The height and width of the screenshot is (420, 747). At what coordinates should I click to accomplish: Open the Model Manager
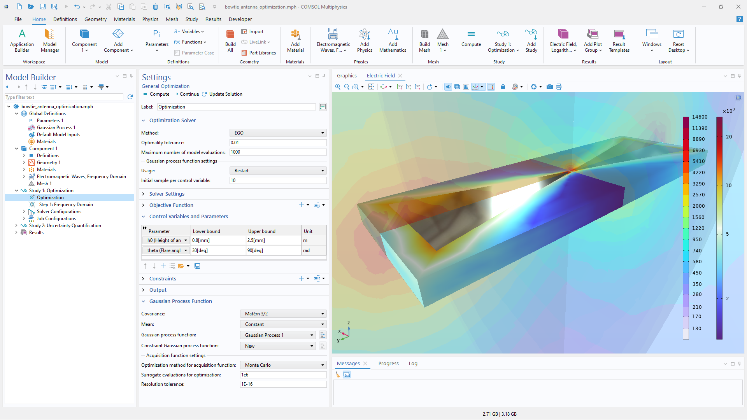tap(50, 40)
